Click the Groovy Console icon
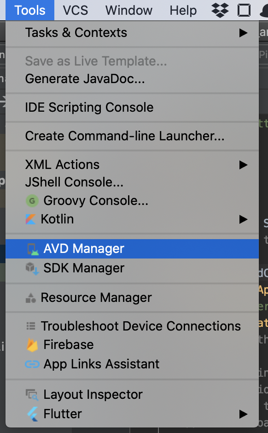The width and height of the screenshot is (268, 433). tap(32, 201)
